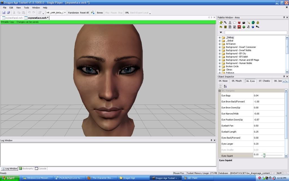Click the magnifier icon beside Reset All
The width and height of the screenshot is (289, 181).
[x=93, y=13]
